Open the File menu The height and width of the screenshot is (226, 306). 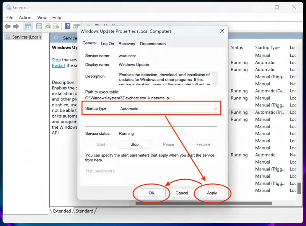[10, 18]
